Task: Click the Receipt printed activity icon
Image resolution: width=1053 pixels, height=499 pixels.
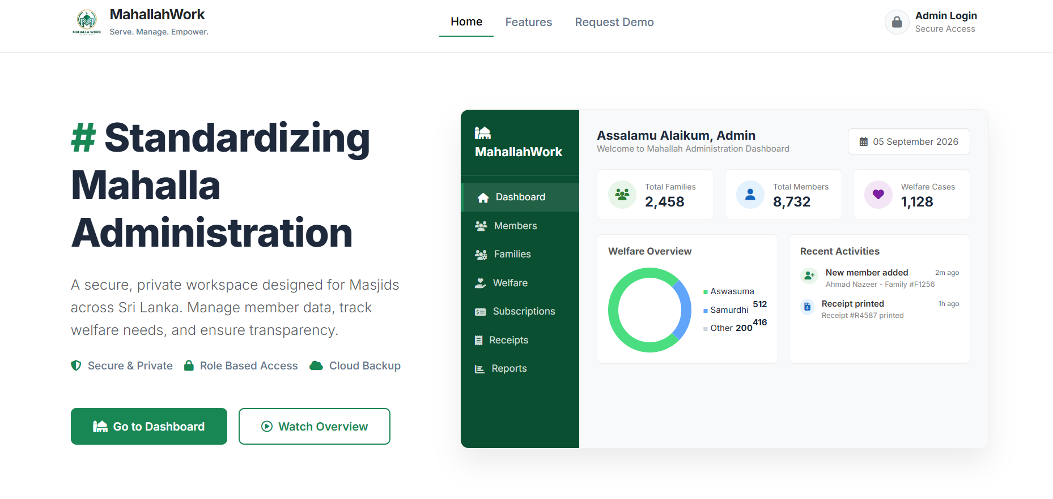Action: pyautogui.click(x=808, y=307)
